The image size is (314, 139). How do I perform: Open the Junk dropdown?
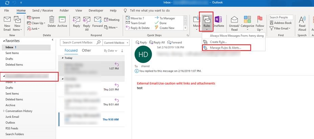[33, 29]
